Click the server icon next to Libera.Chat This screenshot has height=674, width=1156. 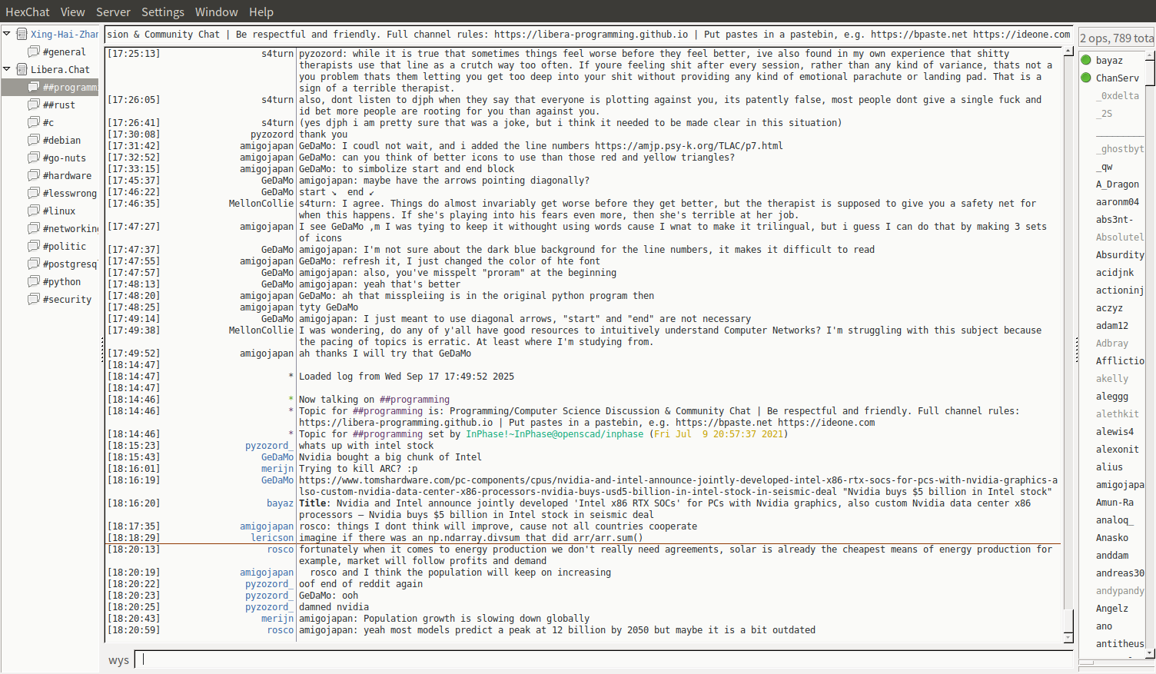click(22, 69)
